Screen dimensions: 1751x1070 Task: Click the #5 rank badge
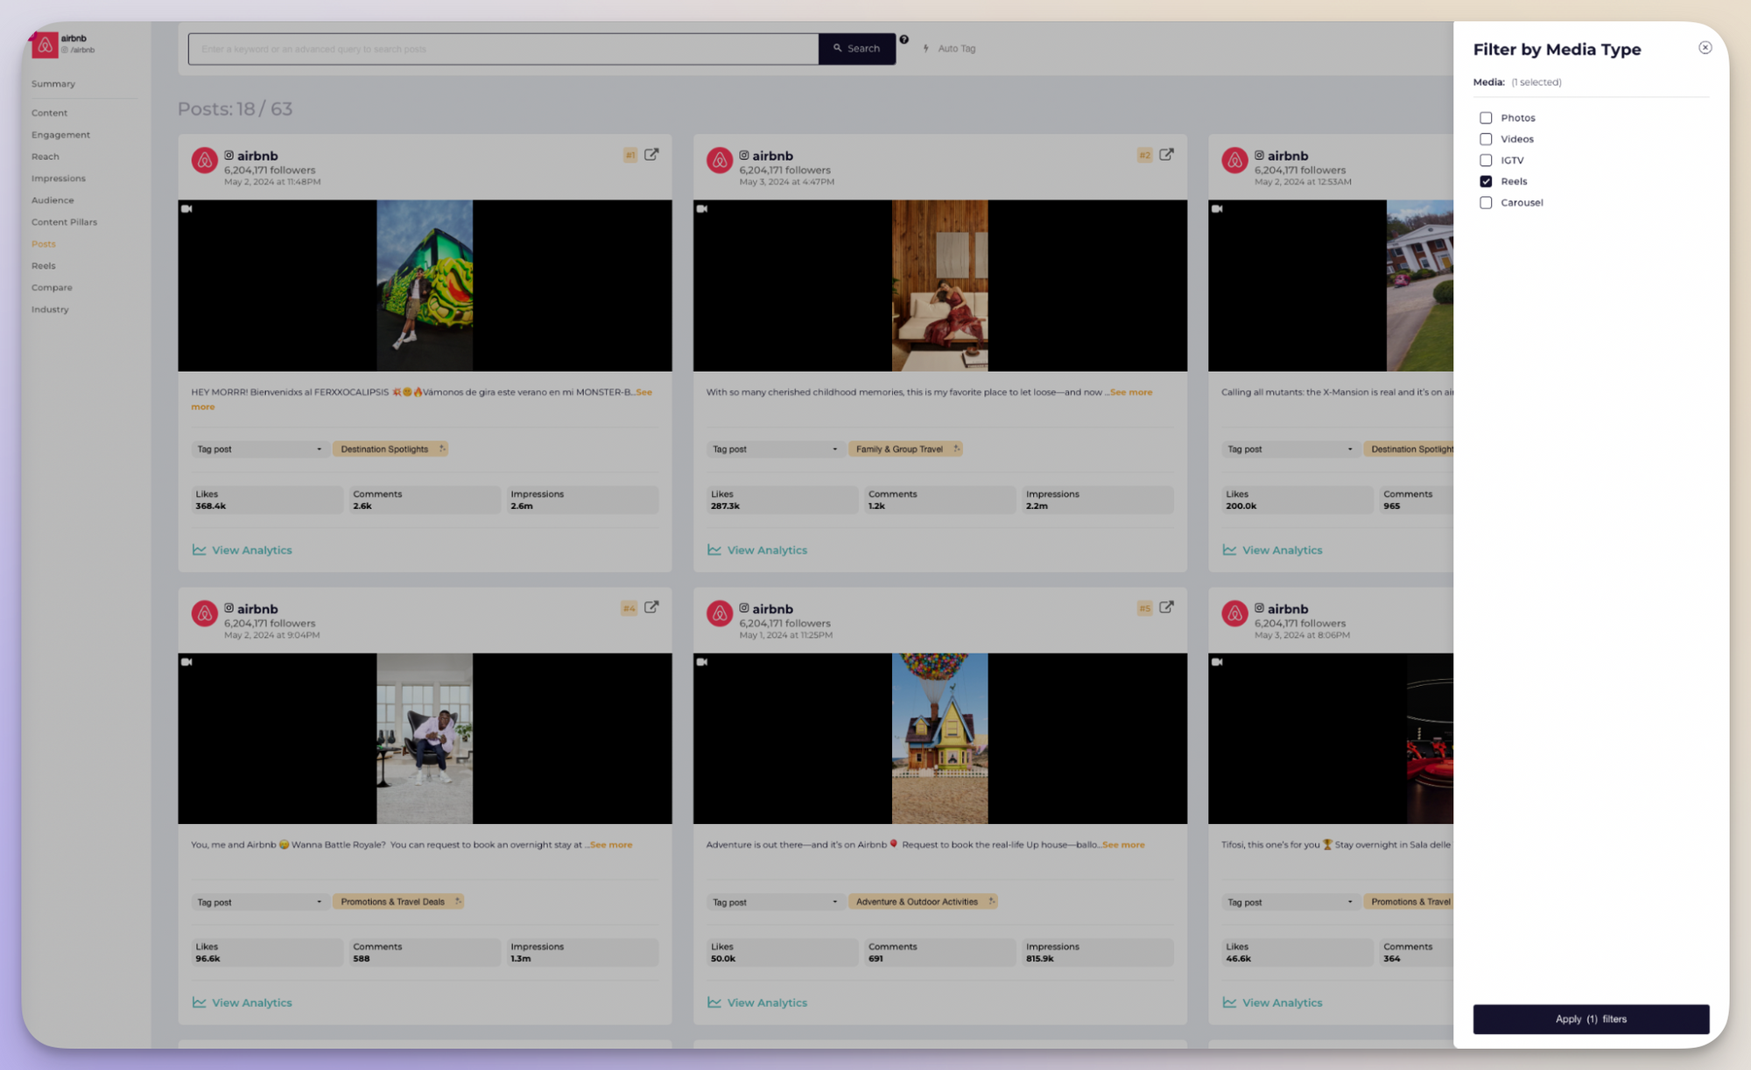click(x=1144, y=608)
